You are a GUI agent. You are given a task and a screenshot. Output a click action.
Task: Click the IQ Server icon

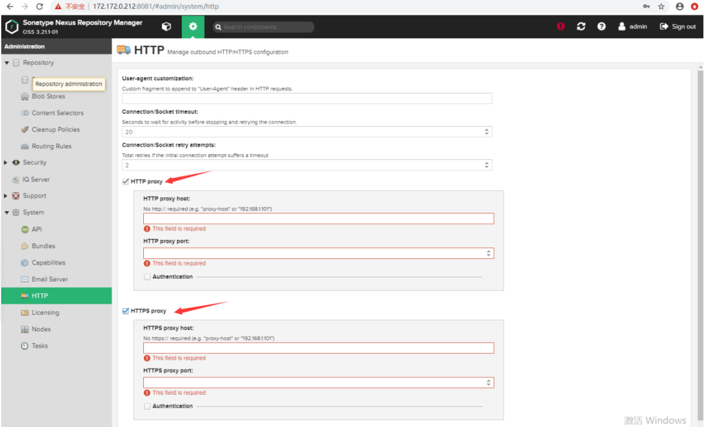tap(16, 179)
